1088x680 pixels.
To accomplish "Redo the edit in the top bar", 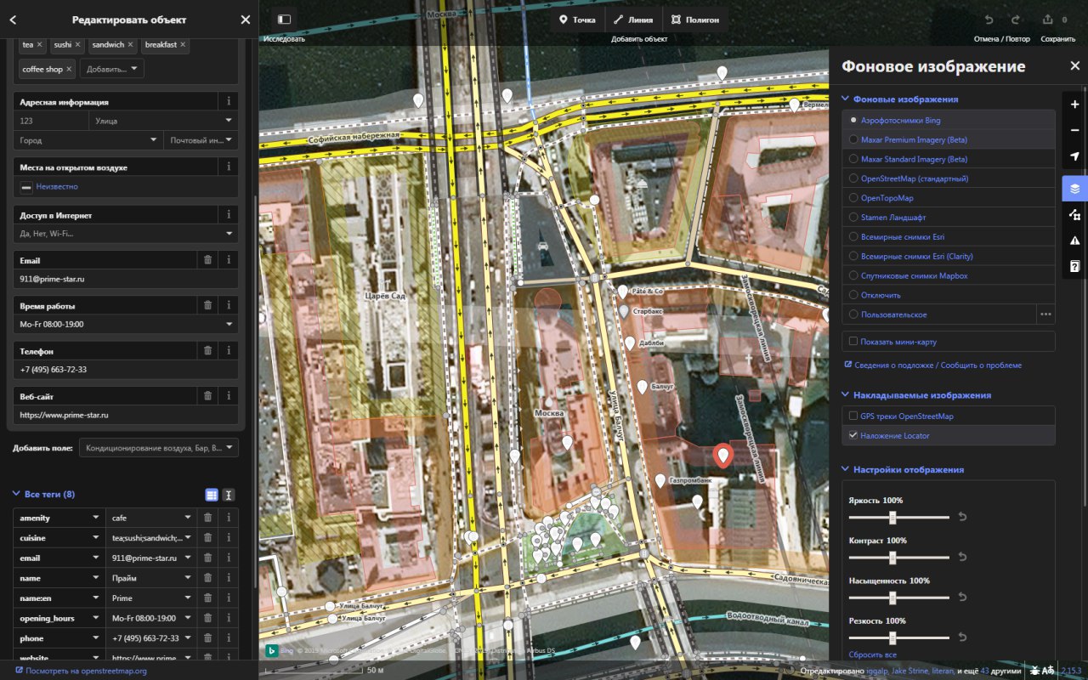I will (x=1015, y=20).
